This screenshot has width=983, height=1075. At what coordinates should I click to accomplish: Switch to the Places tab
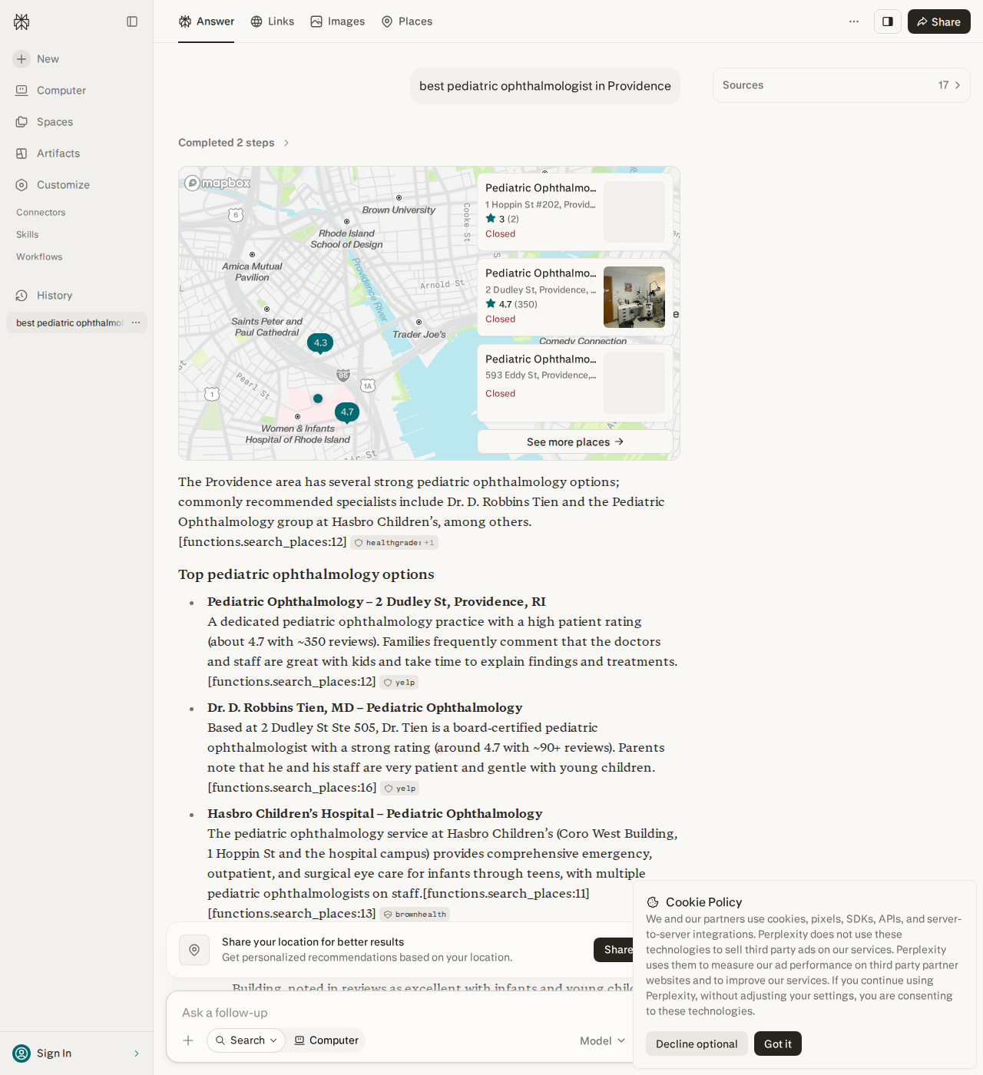click(407, 21)
